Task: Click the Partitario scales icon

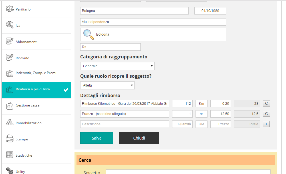Action: [x=10, y=9]
